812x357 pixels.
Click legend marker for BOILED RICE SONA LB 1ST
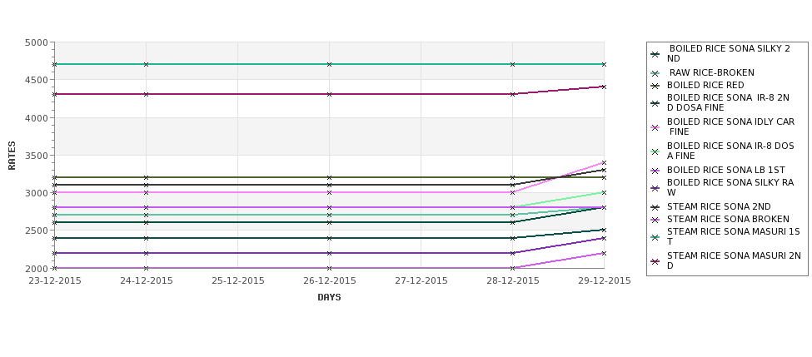point(655,171)
